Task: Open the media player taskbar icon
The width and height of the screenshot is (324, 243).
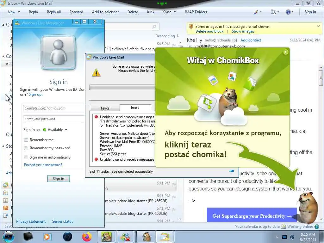Action: click(x=47, y=237)
